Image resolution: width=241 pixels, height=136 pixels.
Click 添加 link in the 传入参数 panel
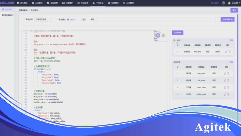point(230,40)
